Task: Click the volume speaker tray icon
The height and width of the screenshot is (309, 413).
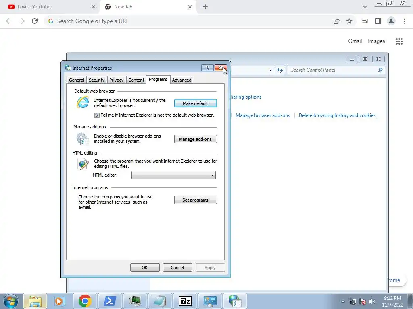Action: [x=372, y=301]
